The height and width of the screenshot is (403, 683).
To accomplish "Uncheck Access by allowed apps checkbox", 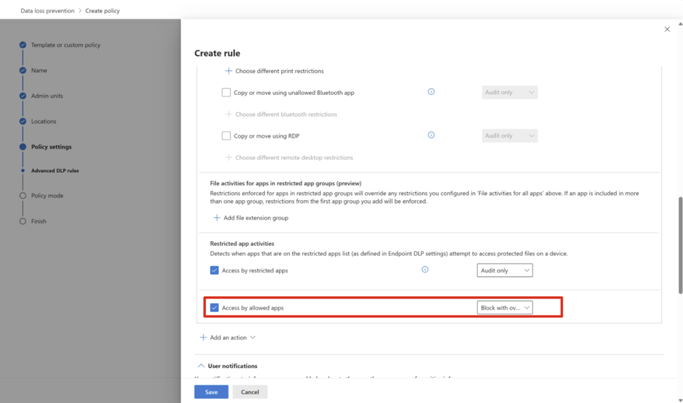I will tap(214, 307).
